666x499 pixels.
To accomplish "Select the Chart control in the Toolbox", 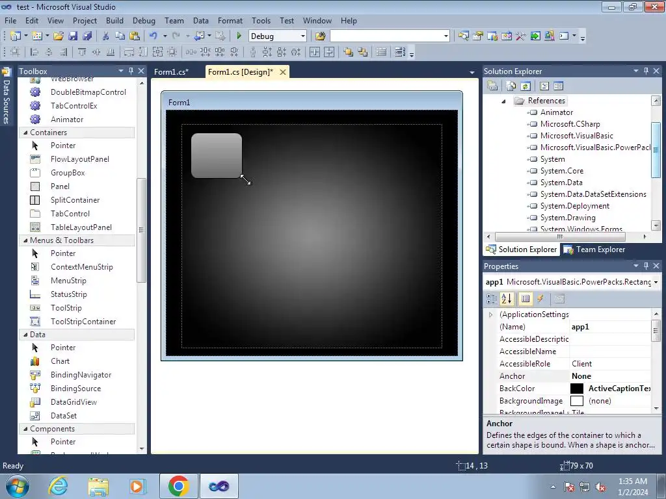I will pos(60,361).
